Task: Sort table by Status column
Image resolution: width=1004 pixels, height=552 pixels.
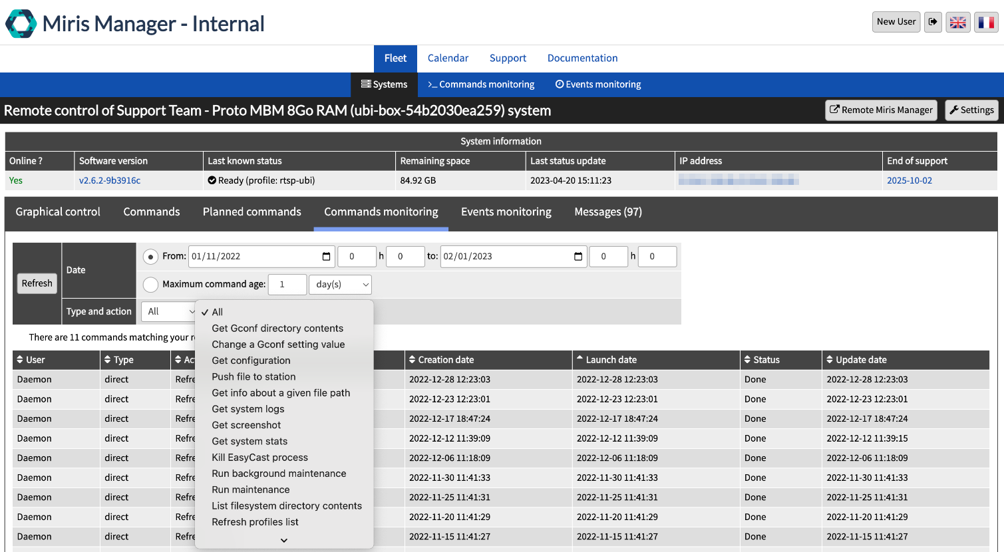Action: [781, 360]
